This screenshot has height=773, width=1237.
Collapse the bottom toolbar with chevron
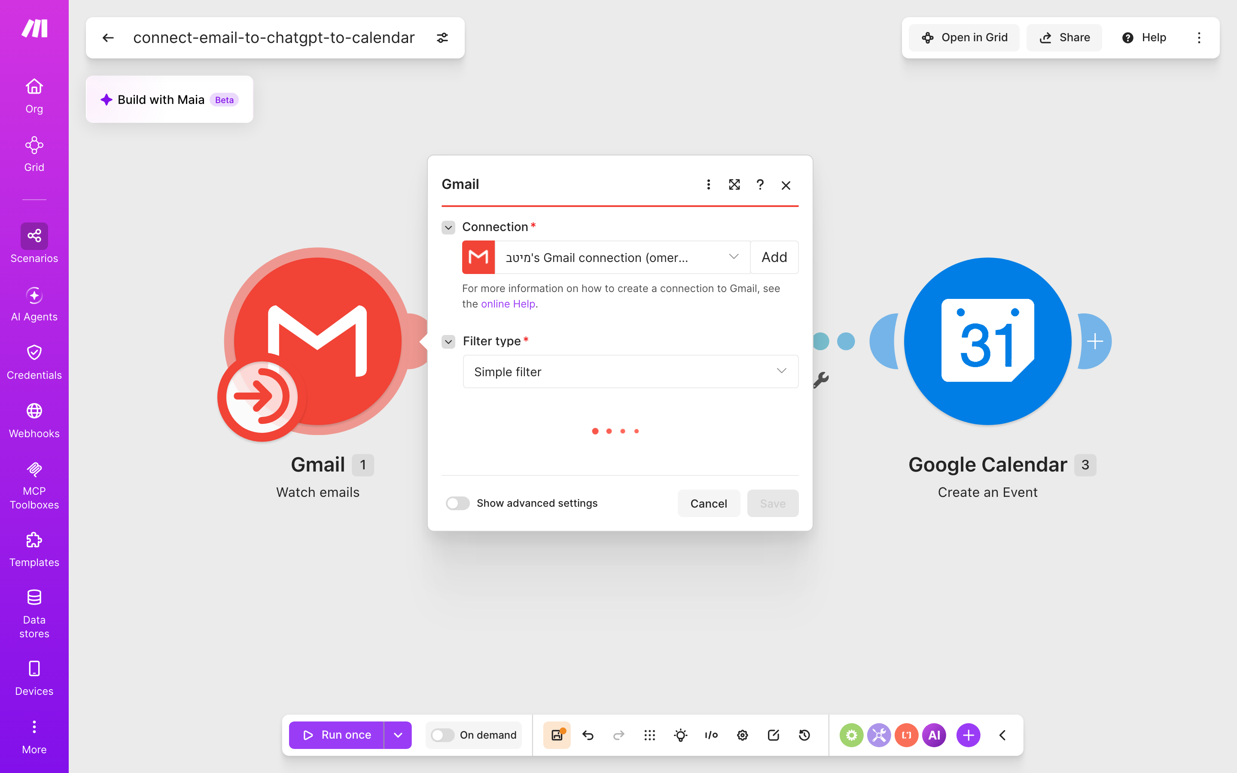[1002, 735]
